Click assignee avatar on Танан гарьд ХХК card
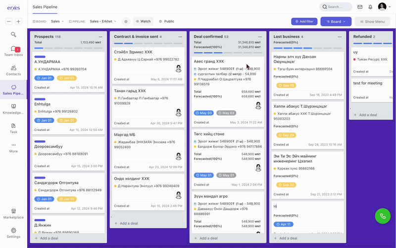The width and height of the screenshot is (396, 248). click(x=179, y=113)
